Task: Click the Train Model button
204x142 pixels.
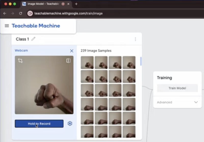Action: (x=177, y=88)
